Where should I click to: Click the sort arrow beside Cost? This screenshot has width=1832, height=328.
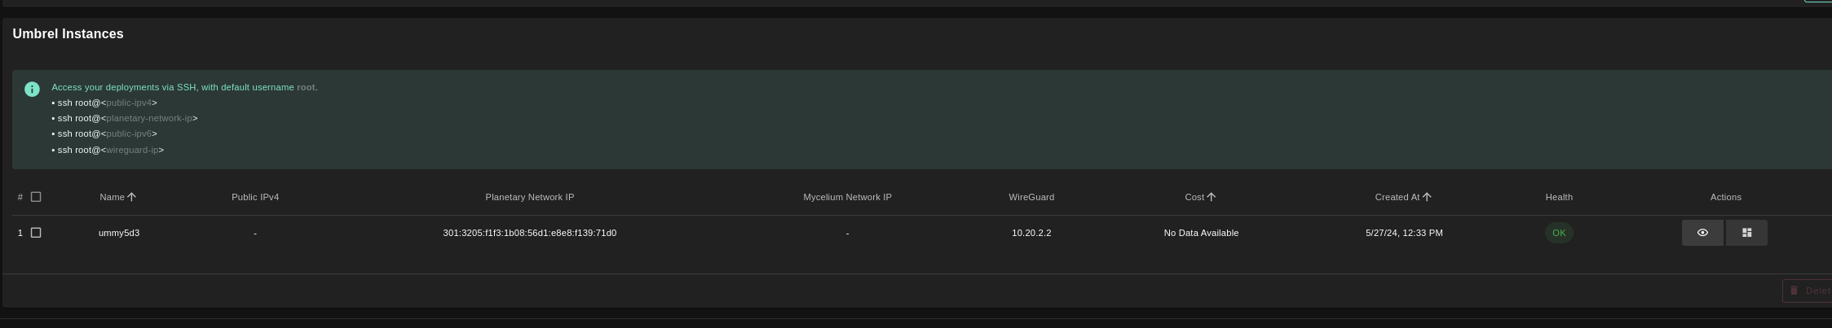point(1212,197)
